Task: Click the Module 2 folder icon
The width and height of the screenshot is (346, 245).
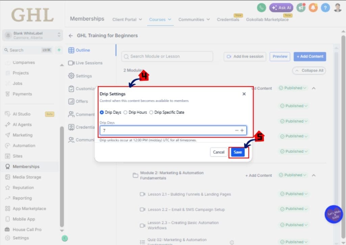Action: (135, 175)
